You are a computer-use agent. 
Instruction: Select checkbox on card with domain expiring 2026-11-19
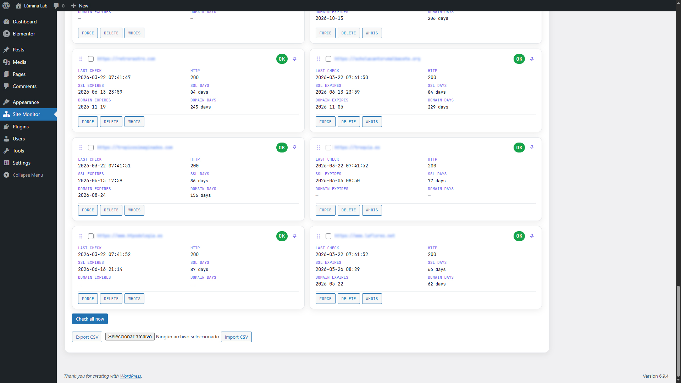(x=91, y=59)
